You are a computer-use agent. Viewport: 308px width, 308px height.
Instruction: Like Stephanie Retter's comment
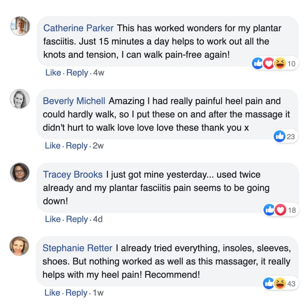pyautogui.click(x=52, y=293)
